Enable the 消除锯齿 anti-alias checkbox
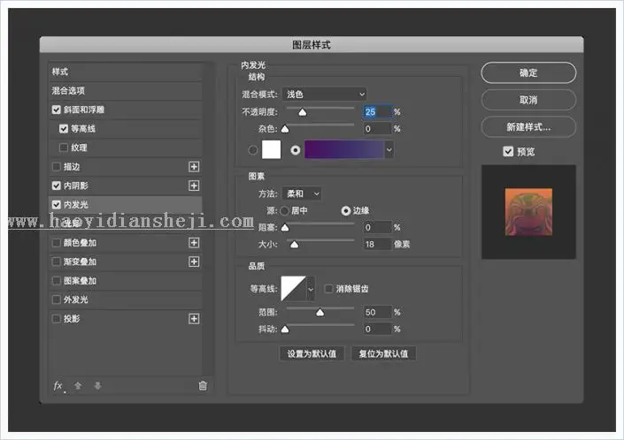This screenshot has width=624, height=440. click(x=328, y=289)
